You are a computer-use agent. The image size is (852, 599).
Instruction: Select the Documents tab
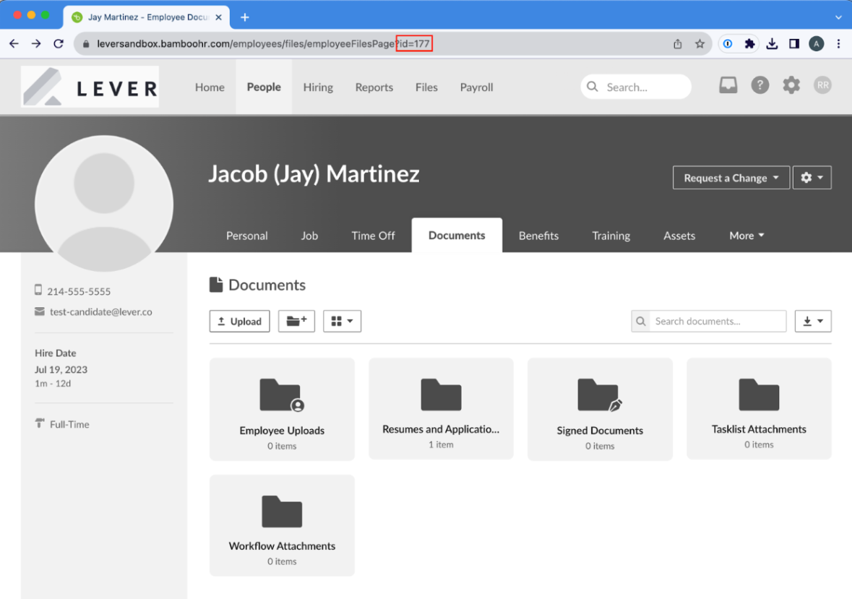457,235
